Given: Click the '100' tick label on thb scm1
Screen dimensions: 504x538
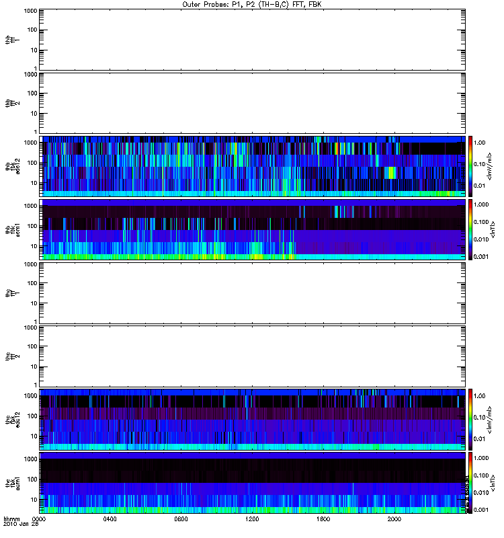Looking at the screenshot, I should tap(32, 226).
